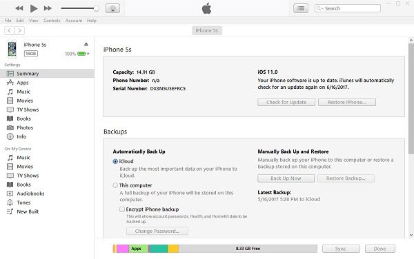Open the list view button near search
Screen dimensions: 414x259
coord(300,8)
